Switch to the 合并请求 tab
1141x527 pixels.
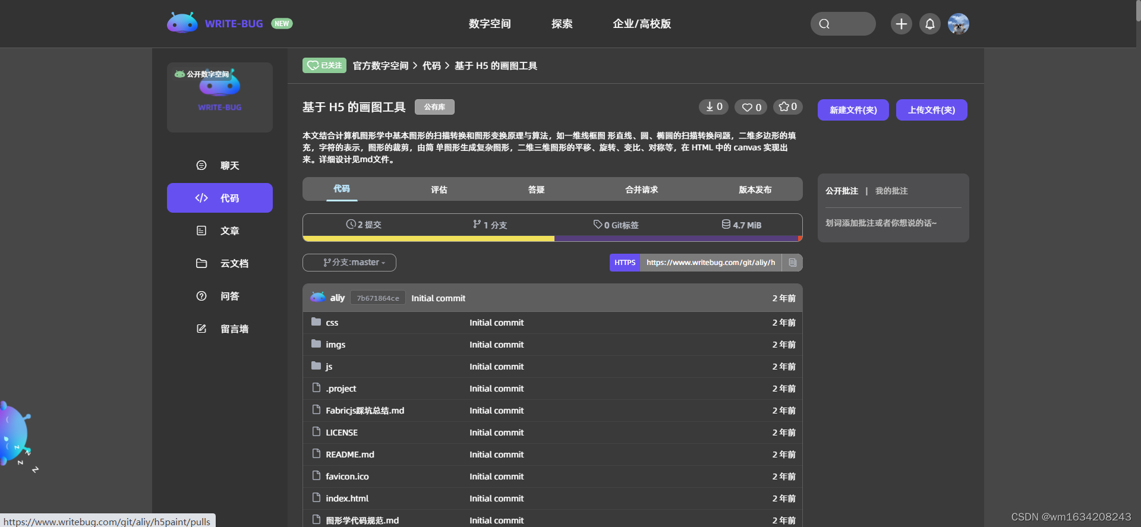click(642, 190)
